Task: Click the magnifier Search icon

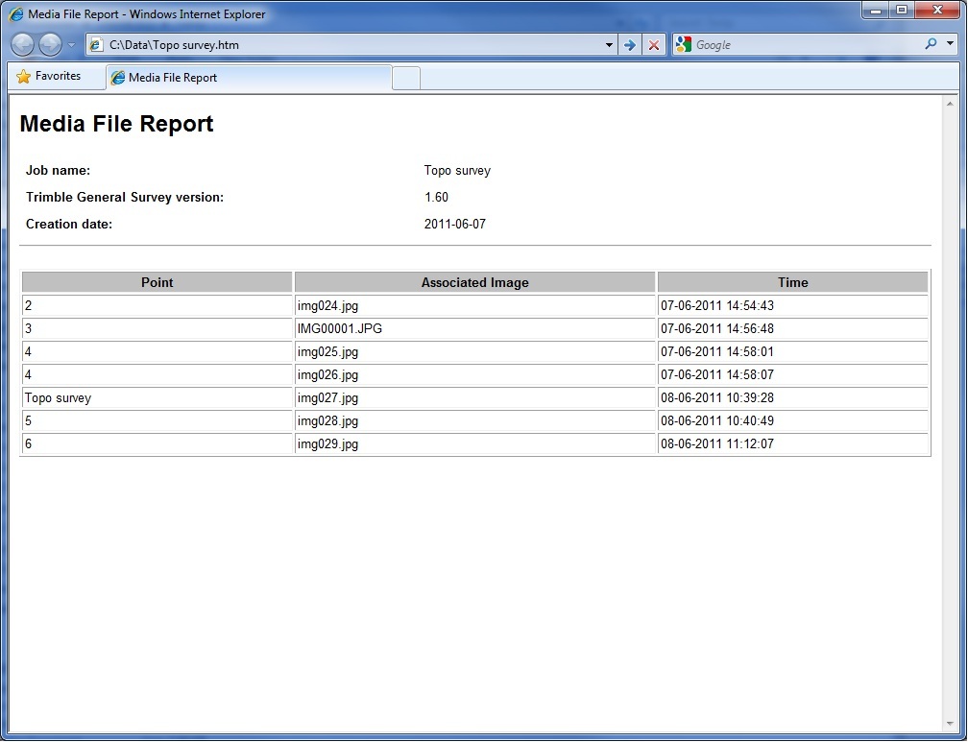Action: coord(930,44)
